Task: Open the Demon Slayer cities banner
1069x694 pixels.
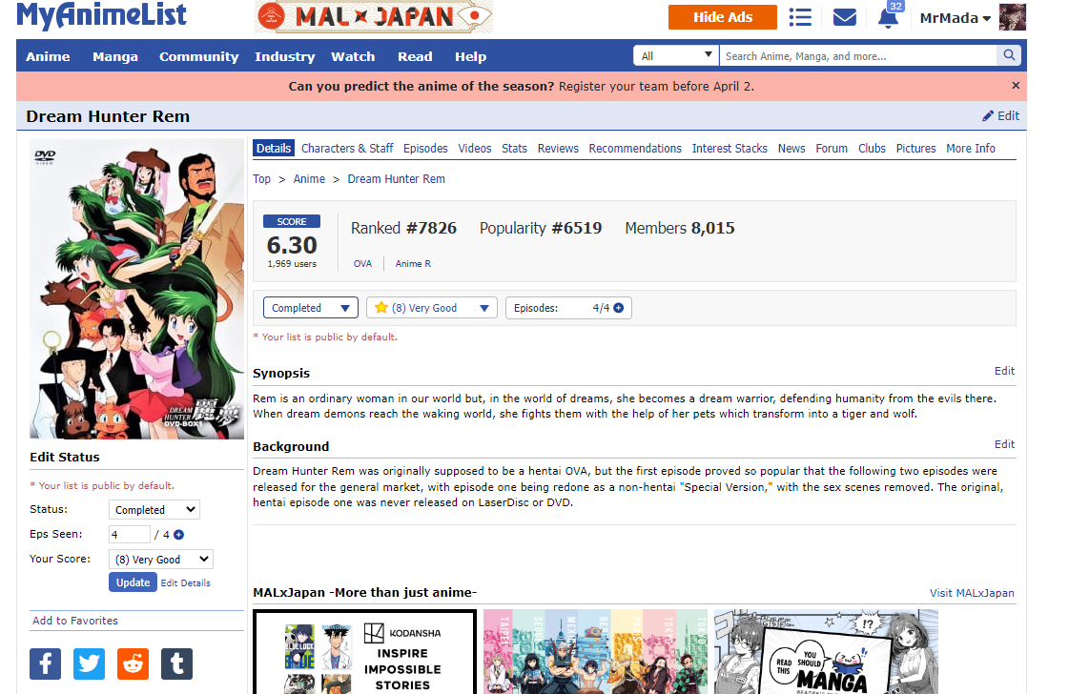Action: pos(595,652)
